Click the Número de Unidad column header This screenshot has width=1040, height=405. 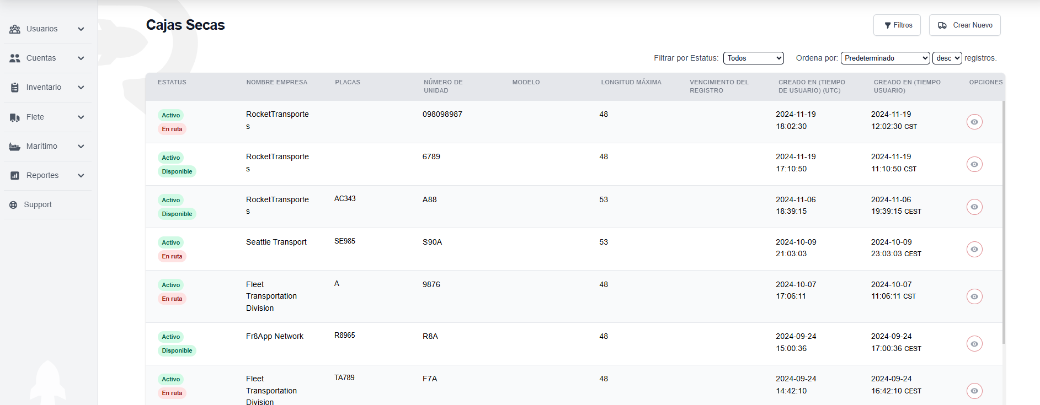point(443,87)
